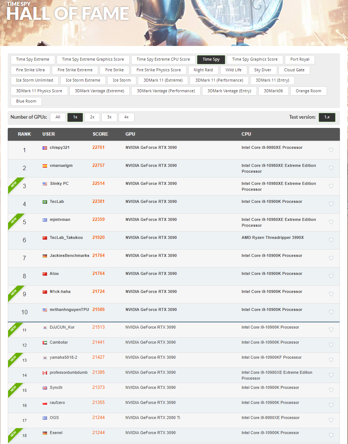Open Time Spy Graphics Score tab
Viewport: 348px width, 444px height.
tap(255, 60)
